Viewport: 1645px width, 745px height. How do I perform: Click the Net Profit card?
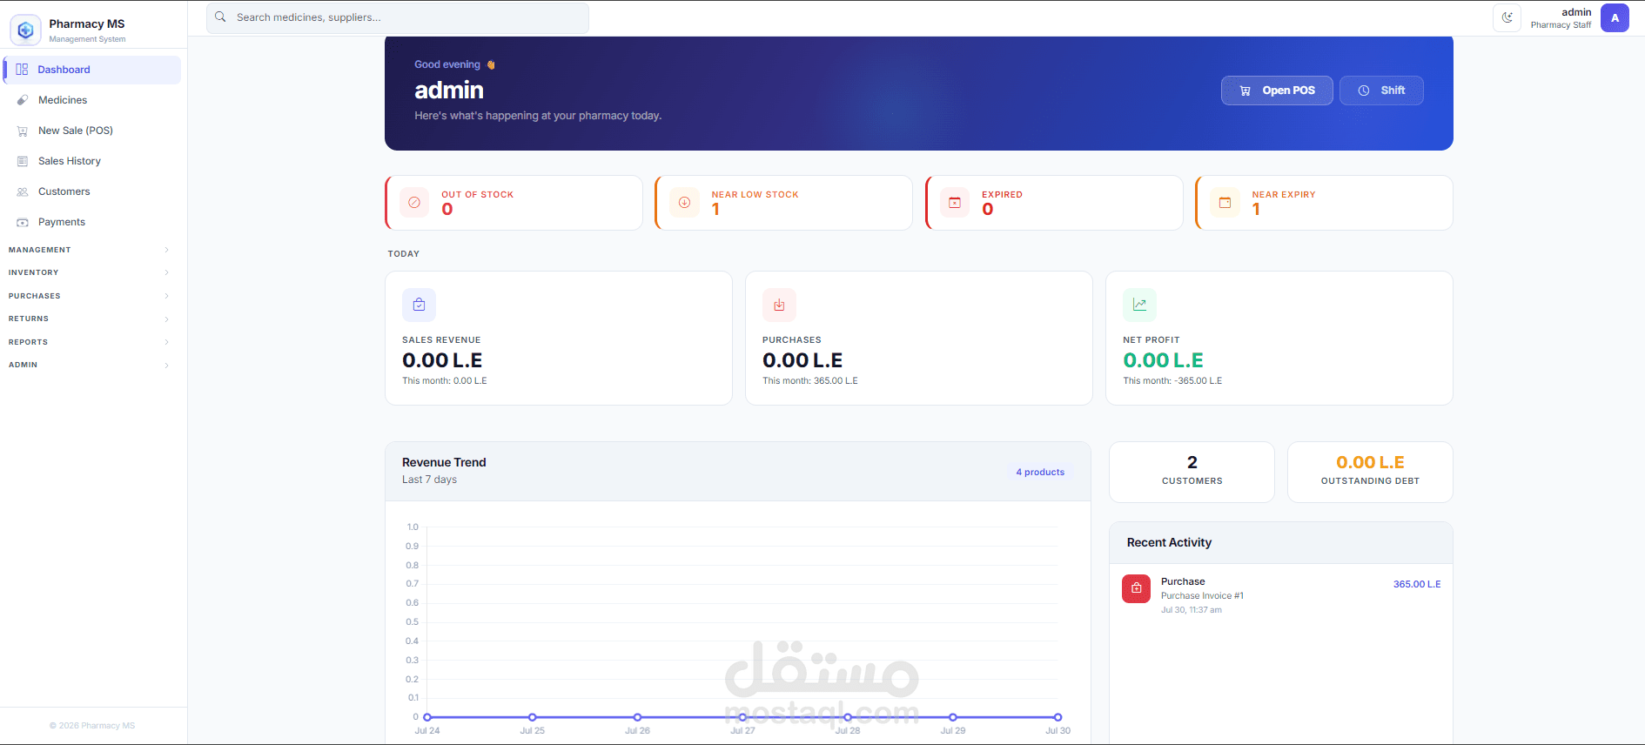click(x=1279, y=338)
